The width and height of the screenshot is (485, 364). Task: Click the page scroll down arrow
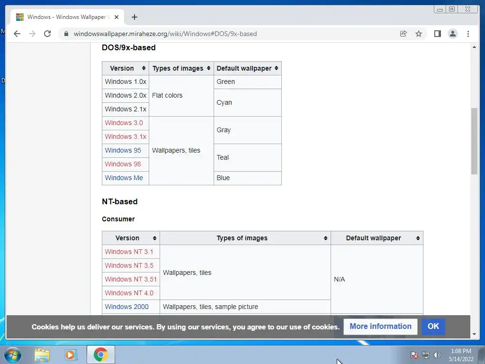[474, 334]
